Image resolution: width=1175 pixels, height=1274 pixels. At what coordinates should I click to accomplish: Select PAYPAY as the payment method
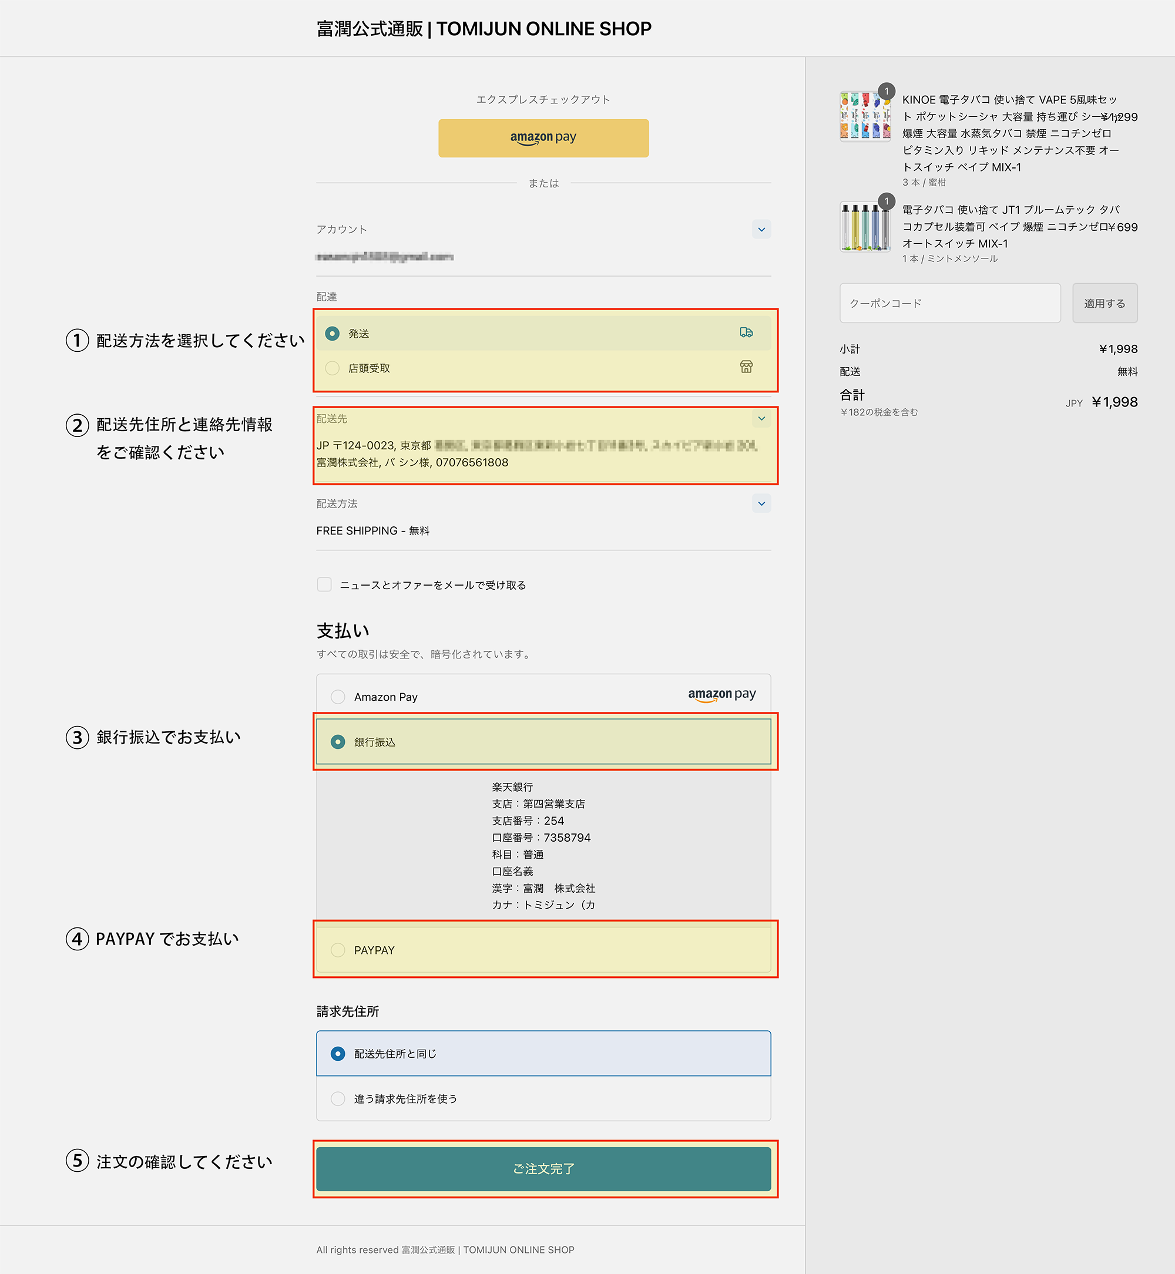[x=338, y=950]
